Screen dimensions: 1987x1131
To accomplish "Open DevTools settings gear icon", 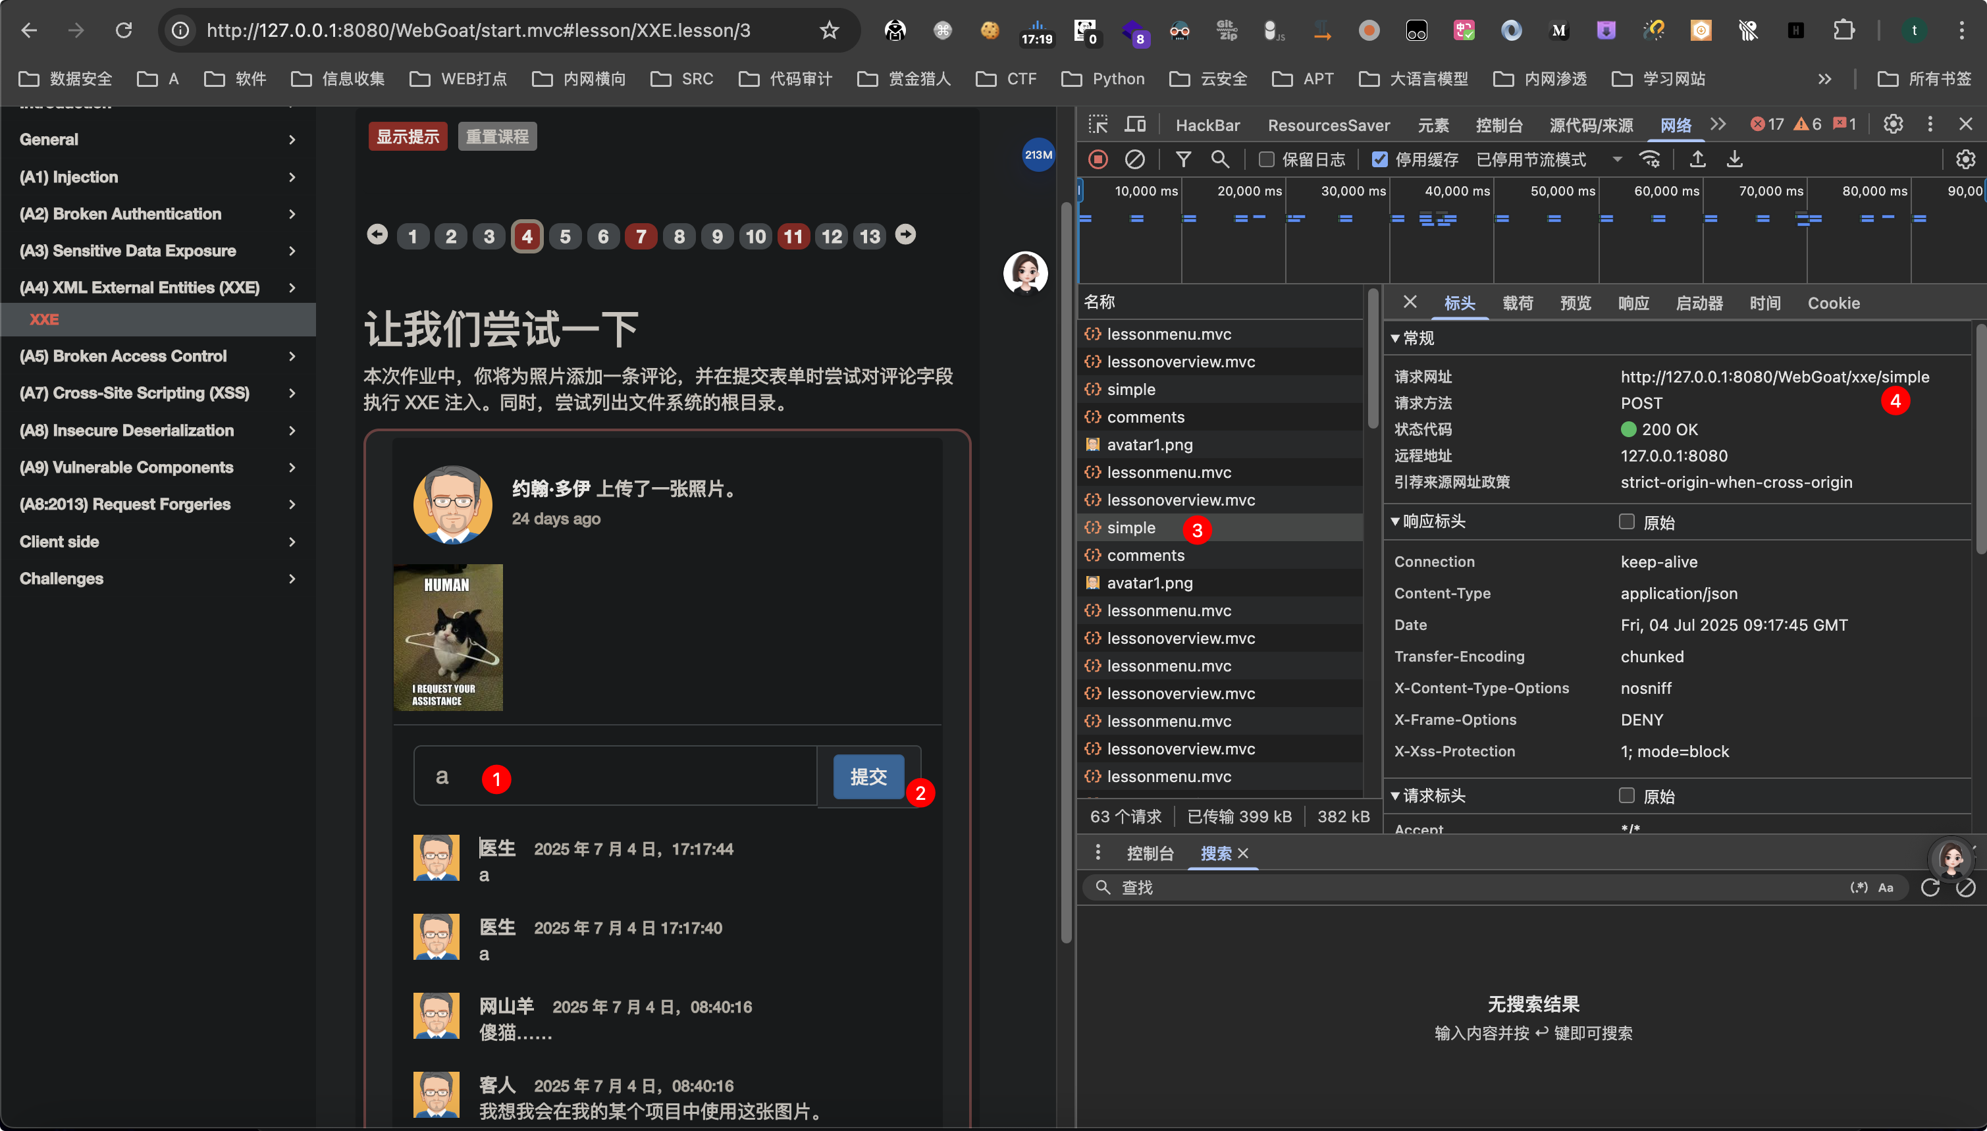I will 1893,124.
